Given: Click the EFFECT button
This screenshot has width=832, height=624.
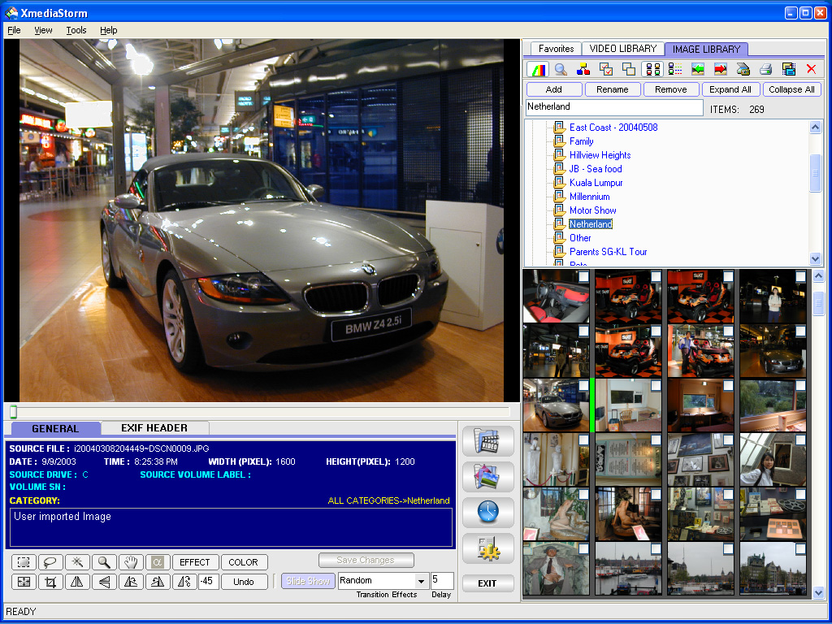Looking at the screenshot, I should pyautogui.click(x=195, y=562).
